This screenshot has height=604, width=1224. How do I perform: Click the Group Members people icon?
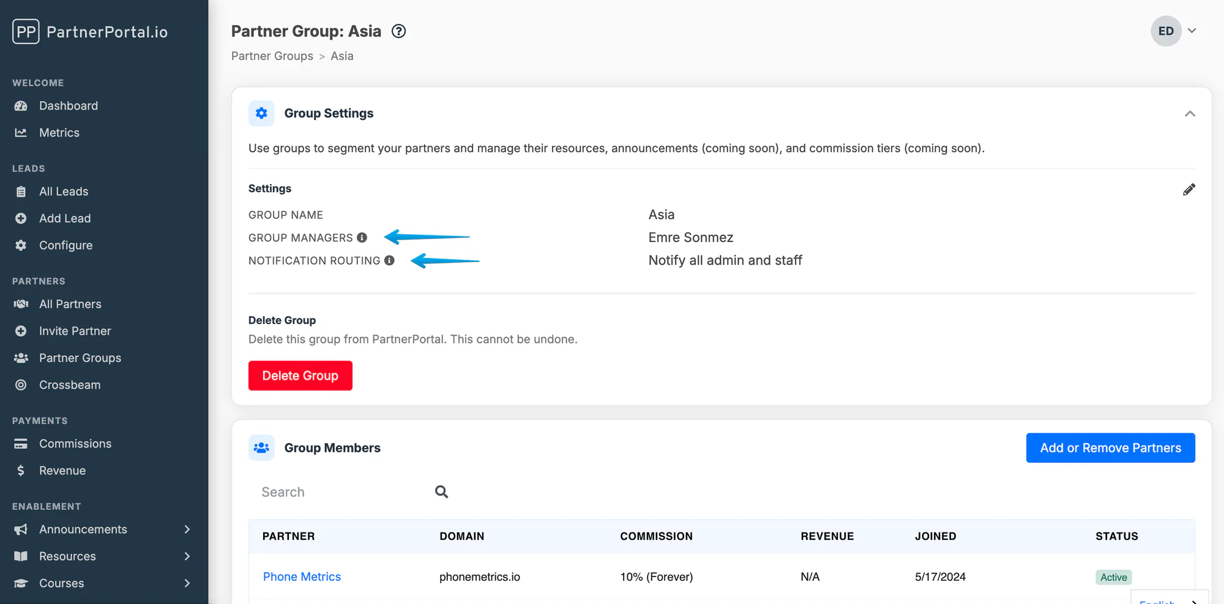click(261, 447)
